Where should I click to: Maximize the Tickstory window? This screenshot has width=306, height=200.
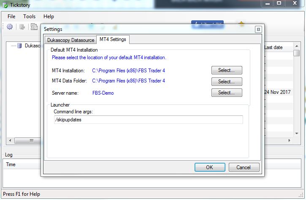coord(279,3)
